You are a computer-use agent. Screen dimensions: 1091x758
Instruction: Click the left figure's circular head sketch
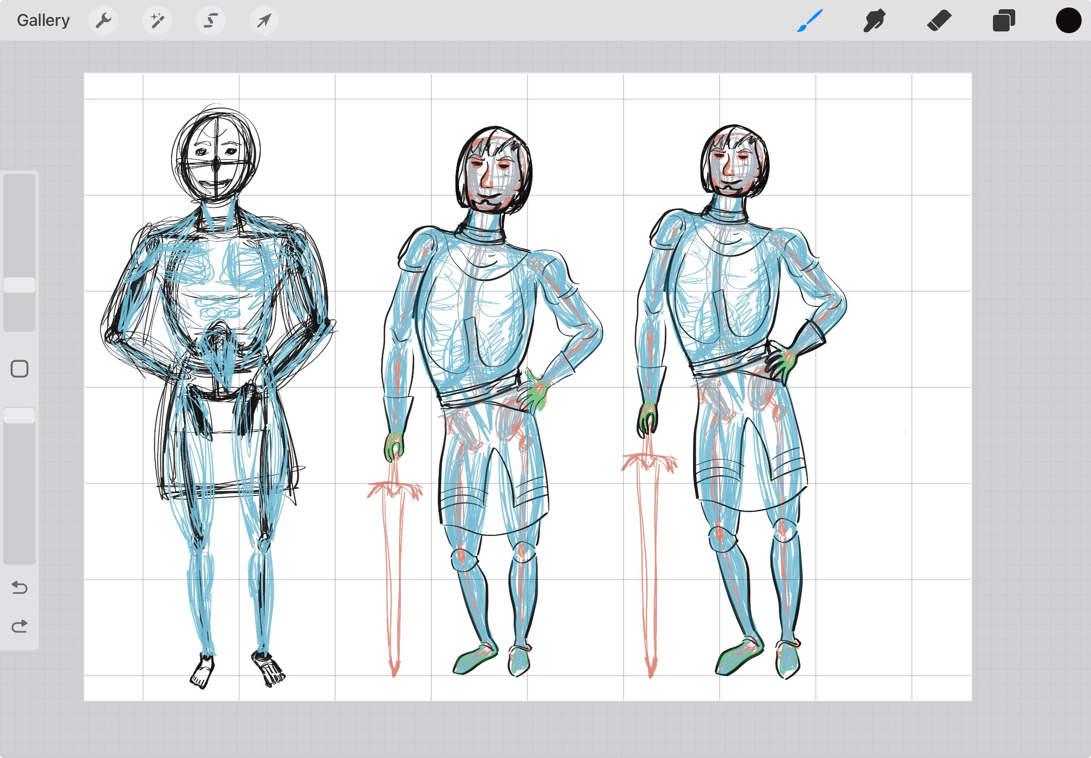click(216, 154)
